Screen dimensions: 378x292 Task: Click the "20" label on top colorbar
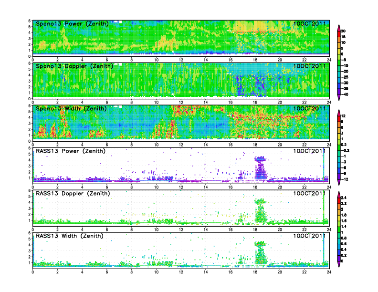click(x=343, y=31)
